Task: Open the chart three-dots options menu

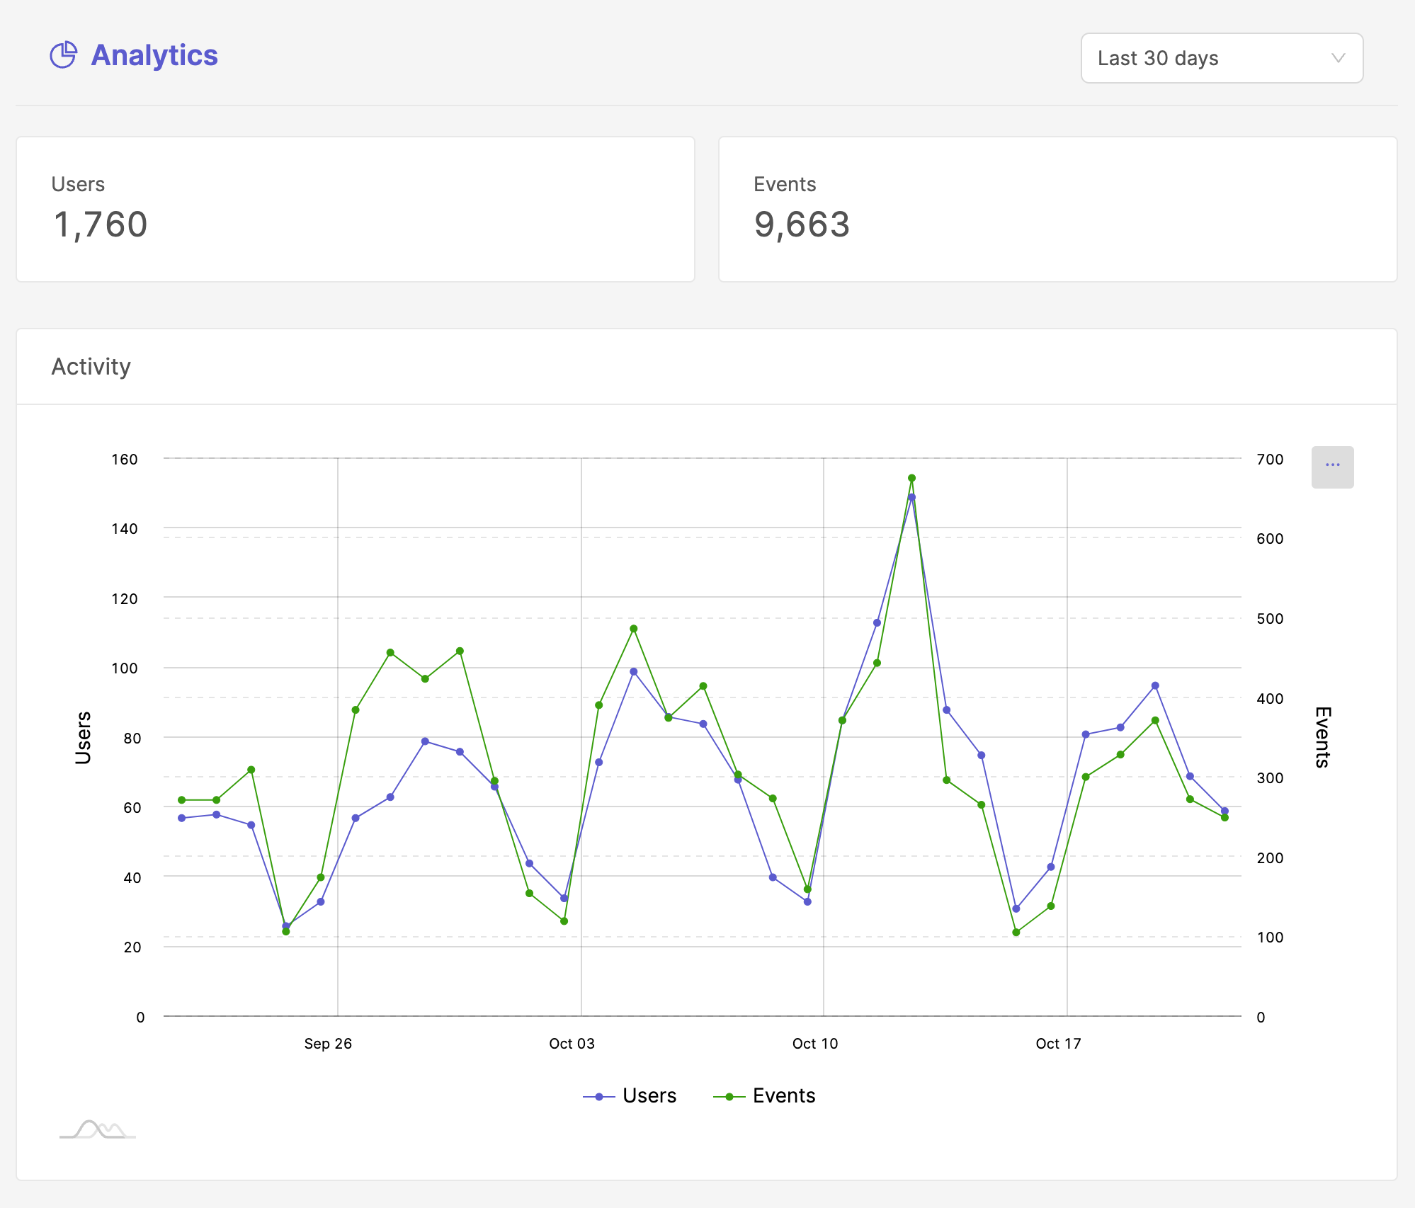Action: coord(1332,467)
